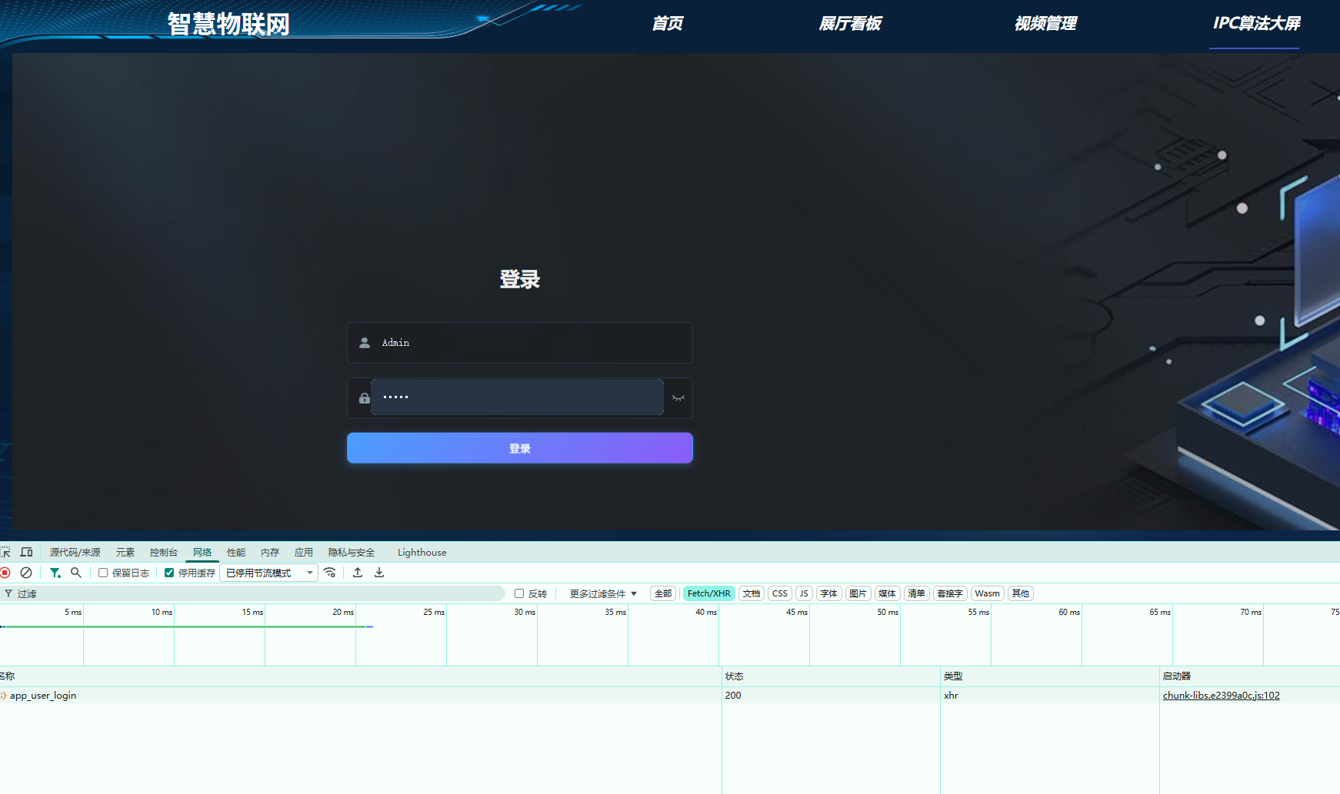The image size is (1340, 794).
Task: Open the chunk-libs.e2399a0c.js:102 initiator link
Action: click(x=1222, y=695)
